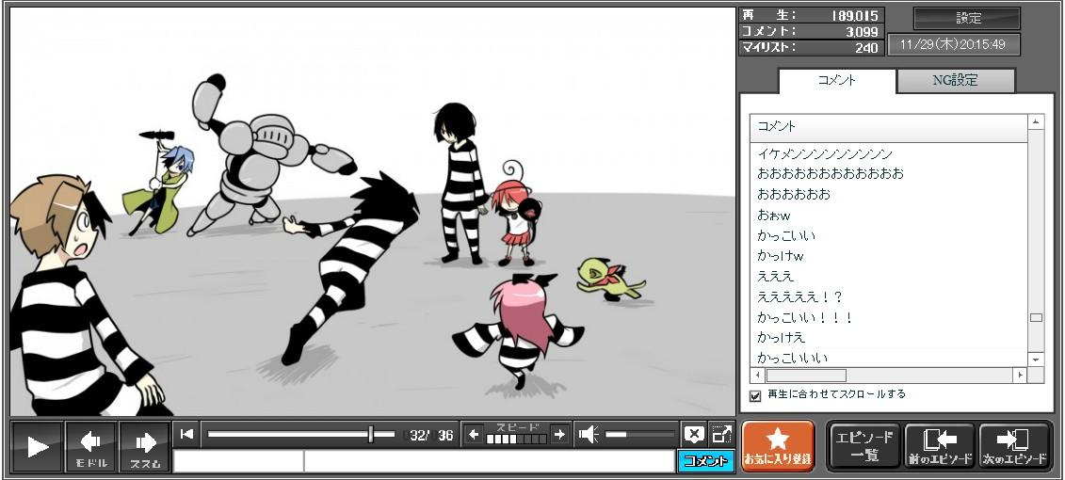Enter fullscreen mode using expand icon
This screenshot has width=1065, height=480.
[721, 434]
